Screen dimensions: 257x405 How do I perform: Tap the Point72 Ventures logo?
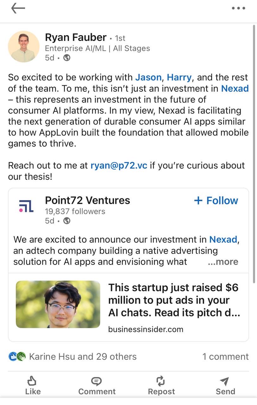[26, 206]
